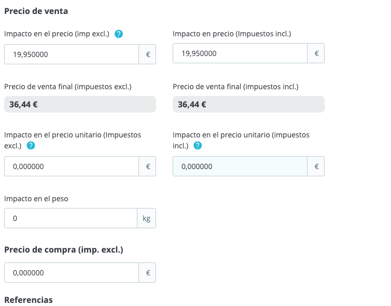Click the Impacto en el peso label
The height and width of the screenshot is (306, 391).
36,199
